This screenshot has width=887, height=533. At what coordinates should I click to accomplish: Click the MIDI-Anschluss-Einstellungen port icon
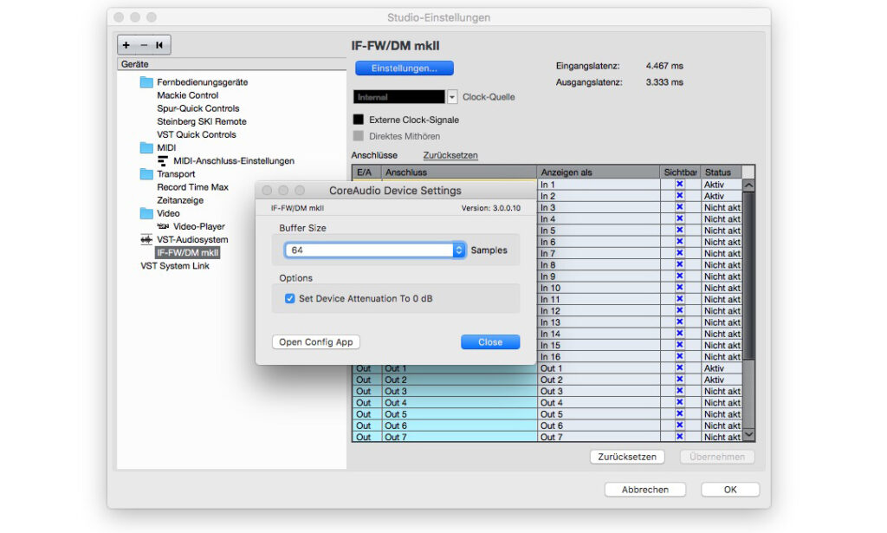coord(163,160)
